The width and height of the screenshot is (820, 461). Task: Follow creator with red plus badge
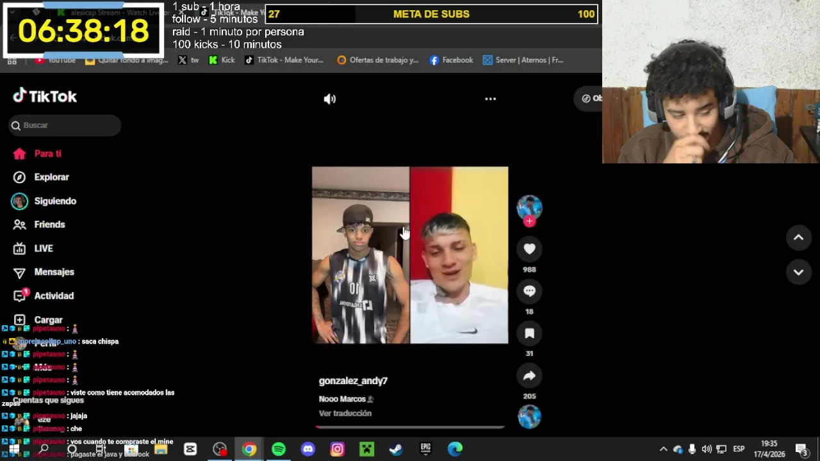click(x=529, y=222)
